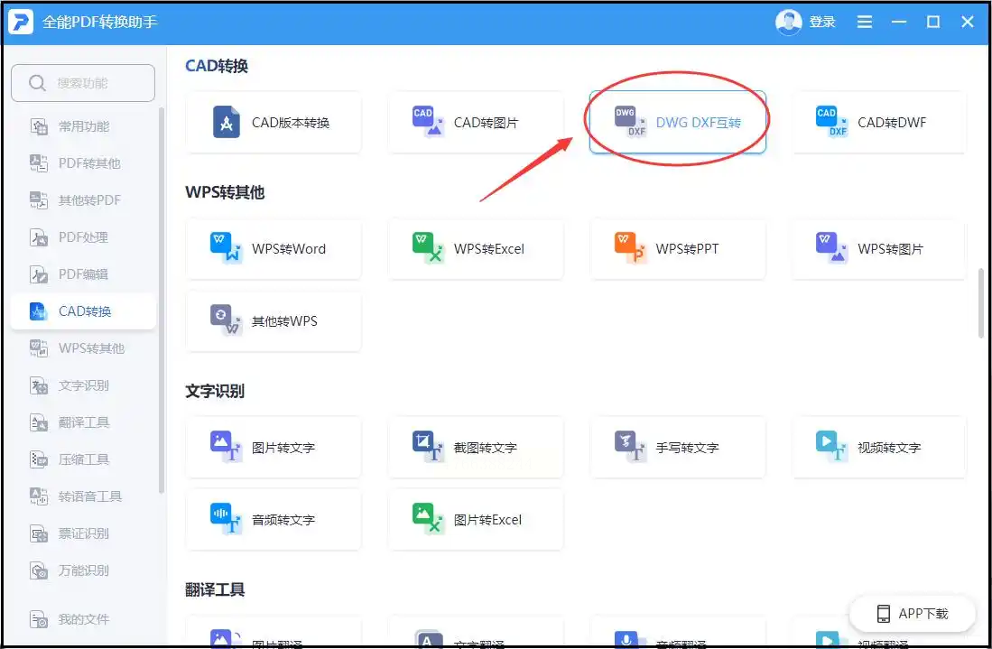Image resolution: width=992 pixels, height=649 pixels.
Task: Launch the WPS转PPT converter icon
Action: [x=630, y=248]
